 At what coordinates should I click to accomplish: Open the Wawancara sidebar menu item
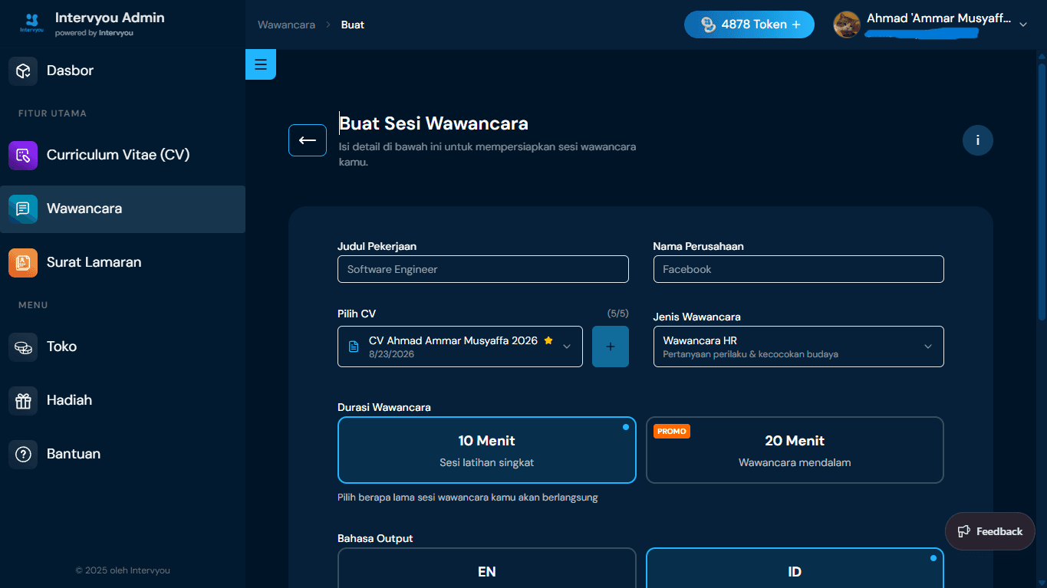[123, 209]
